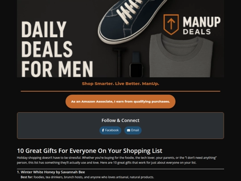The height and width of the screenshot is (181, 241).
Task: Click the orange divider line under tagline
Action: point(120,91)
